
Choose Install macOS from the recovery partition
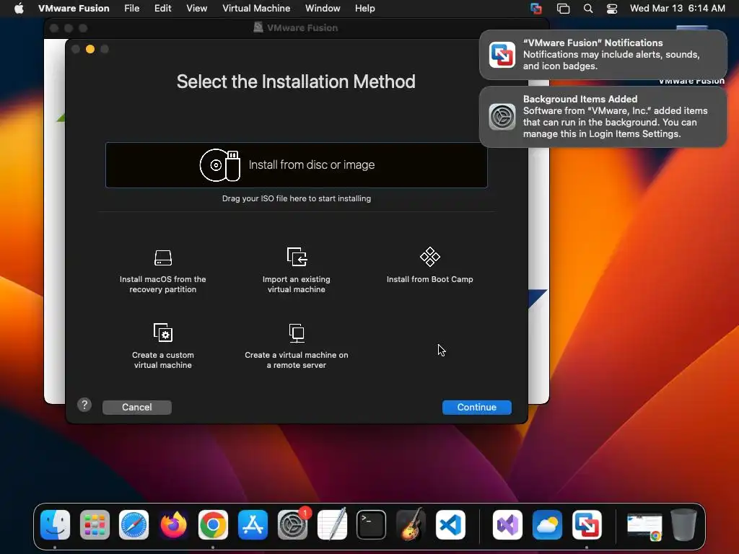[162, 271]
